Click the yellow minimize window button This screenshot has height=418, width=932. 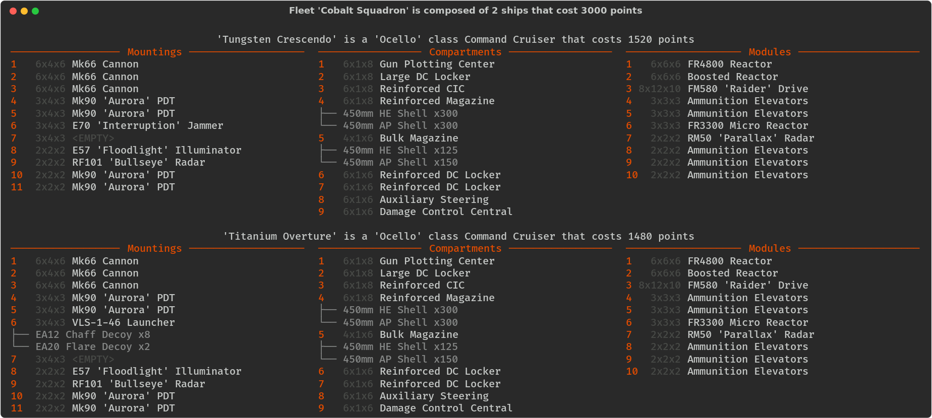(24, 11)
